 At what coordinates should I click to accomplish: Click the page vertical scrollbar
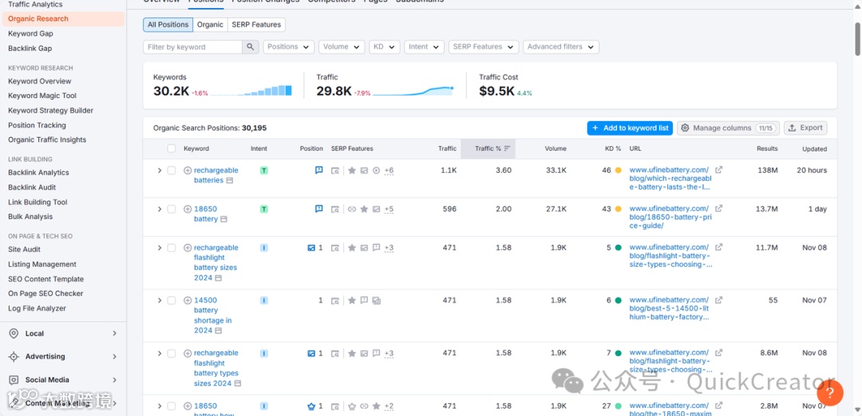pos(857,38)
